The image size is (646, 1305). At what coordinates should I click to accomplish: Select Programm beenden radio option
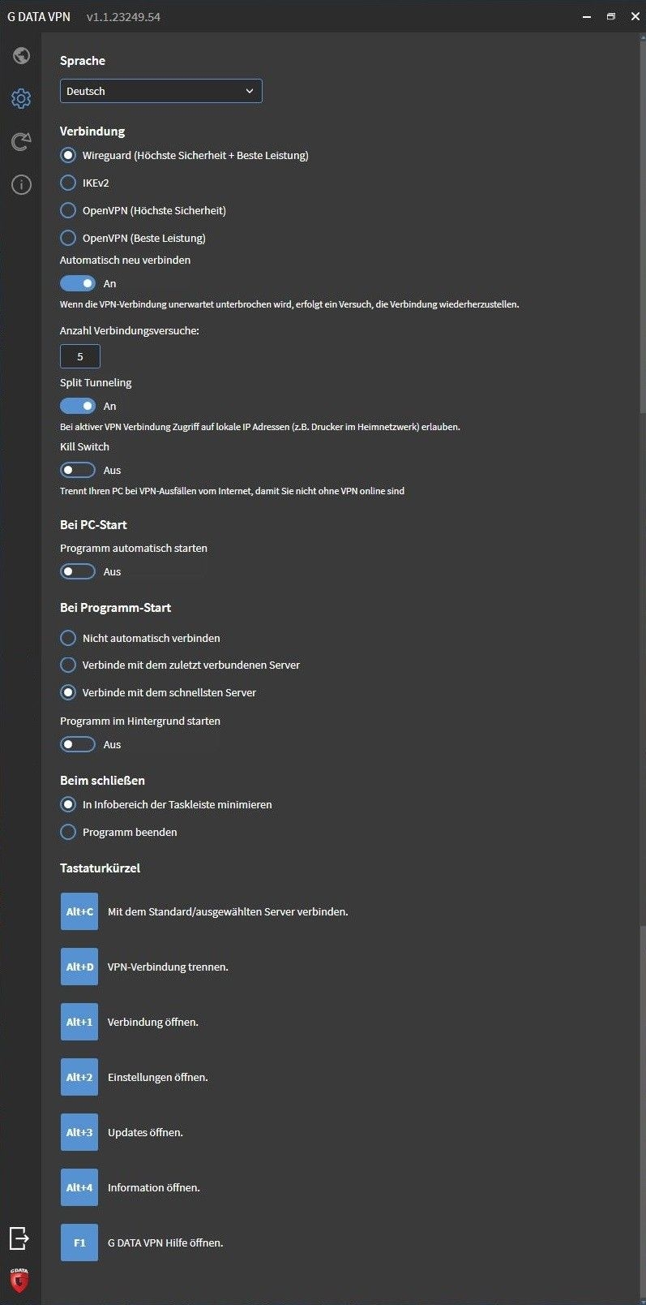68,832
